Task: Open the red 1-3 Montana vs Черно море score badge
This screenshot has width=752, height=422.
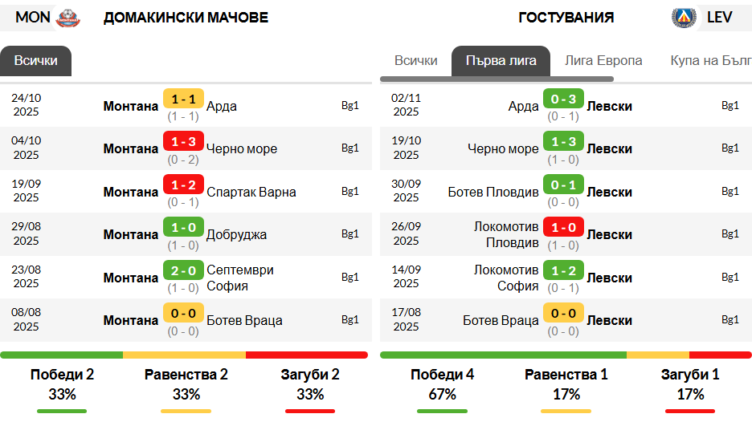Action: pyautogui.click(x=183, y=141)
